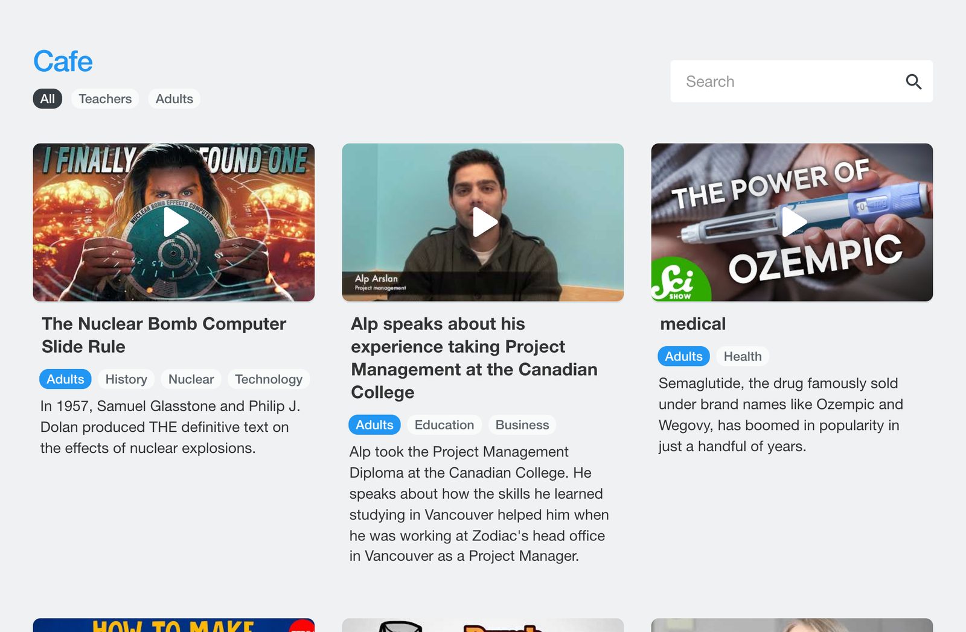Click the description 'Alp took the Project Management'

479,504
